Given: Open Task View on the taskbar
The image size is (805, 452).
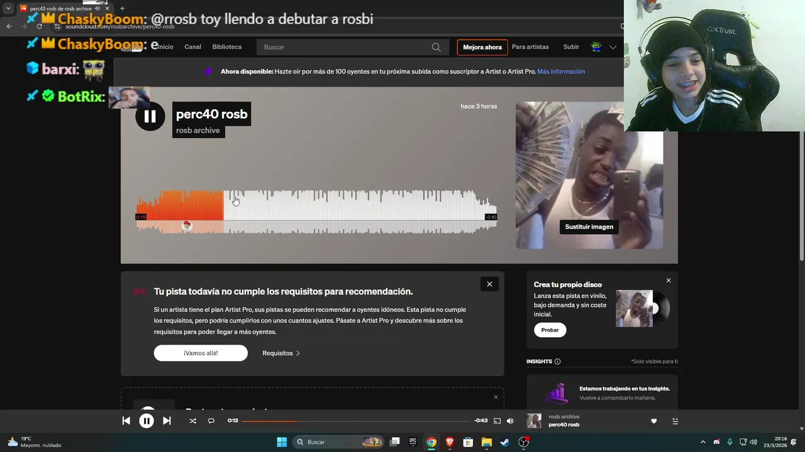Looking at the screenshot, I should [395, 442].
